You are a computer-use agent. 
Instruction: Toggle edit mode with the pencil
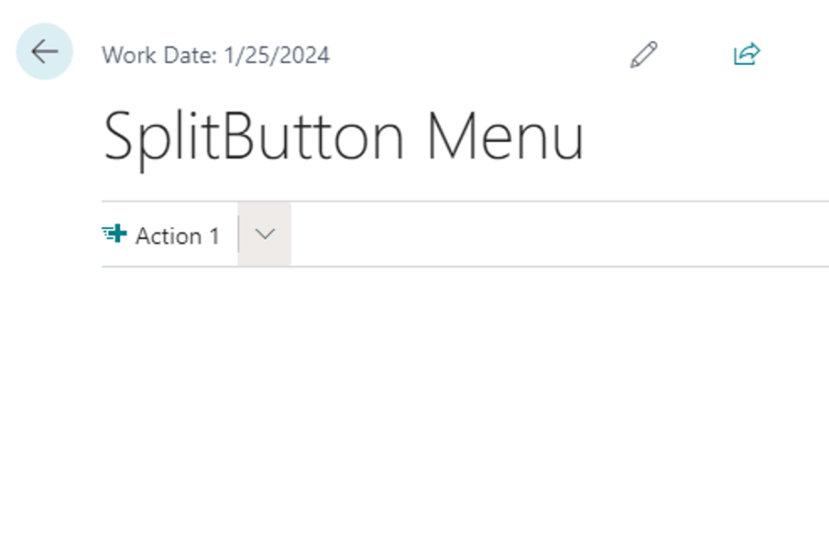[644, 54]
